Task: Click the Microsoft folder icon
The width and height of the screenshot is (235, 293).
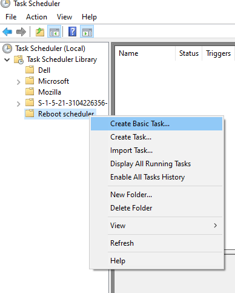Action: 30,81
